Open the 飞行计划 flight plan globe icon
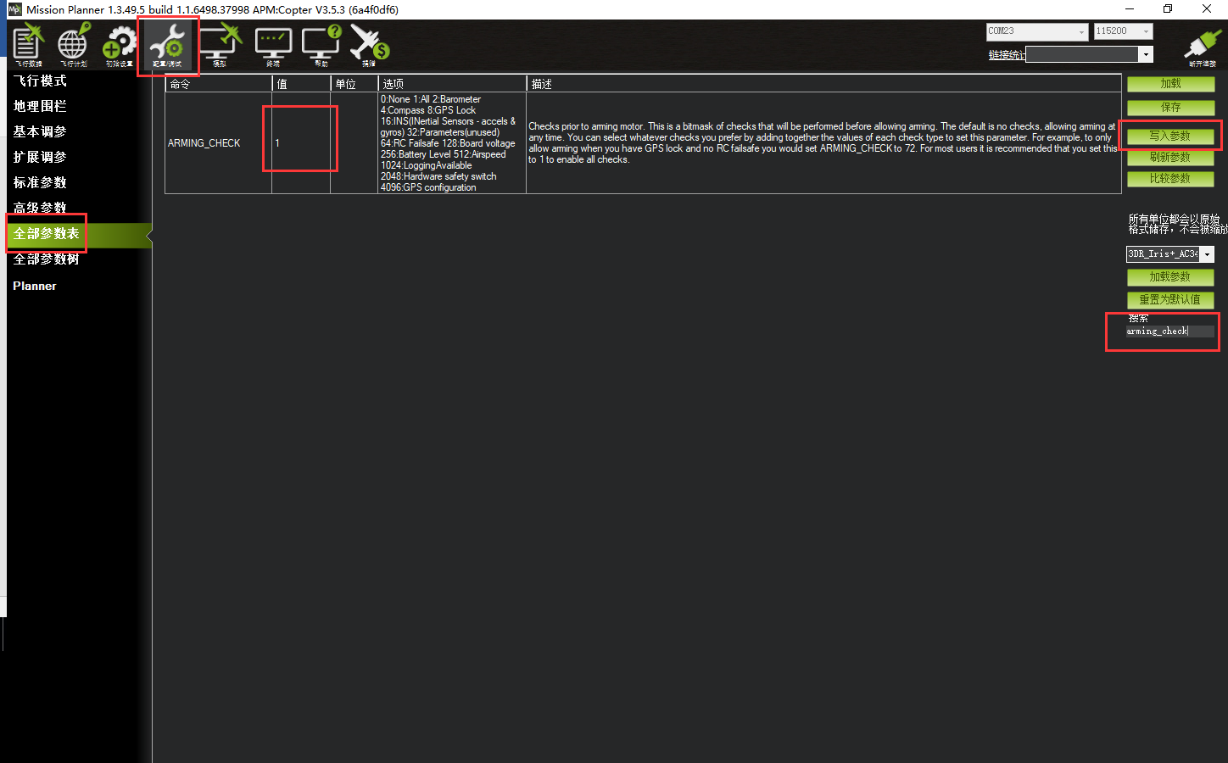Viewport: 1228px width, 763px height. (x=73, y=45)
